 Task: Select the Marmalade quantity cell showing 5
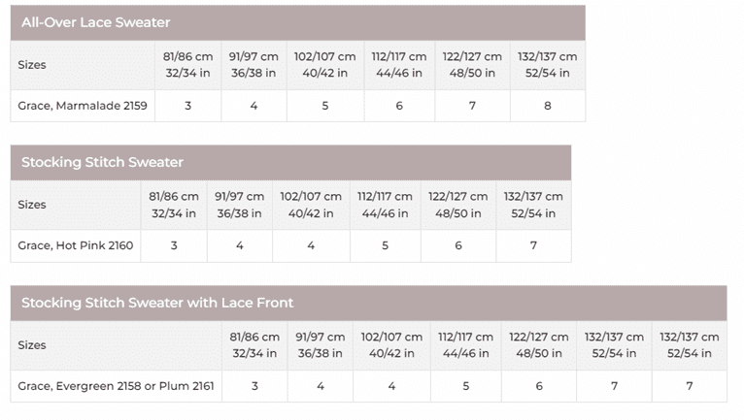(325, 106)
